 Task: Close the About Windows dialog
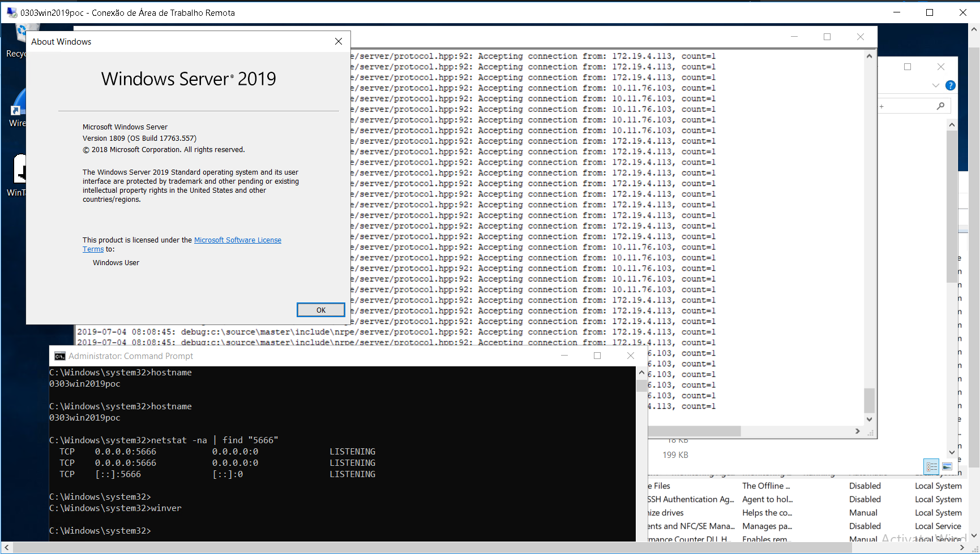click(x=339, y=41)
